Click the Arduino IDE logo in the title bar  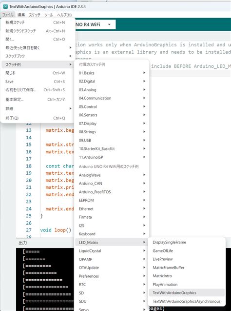[x=5, y=6]
